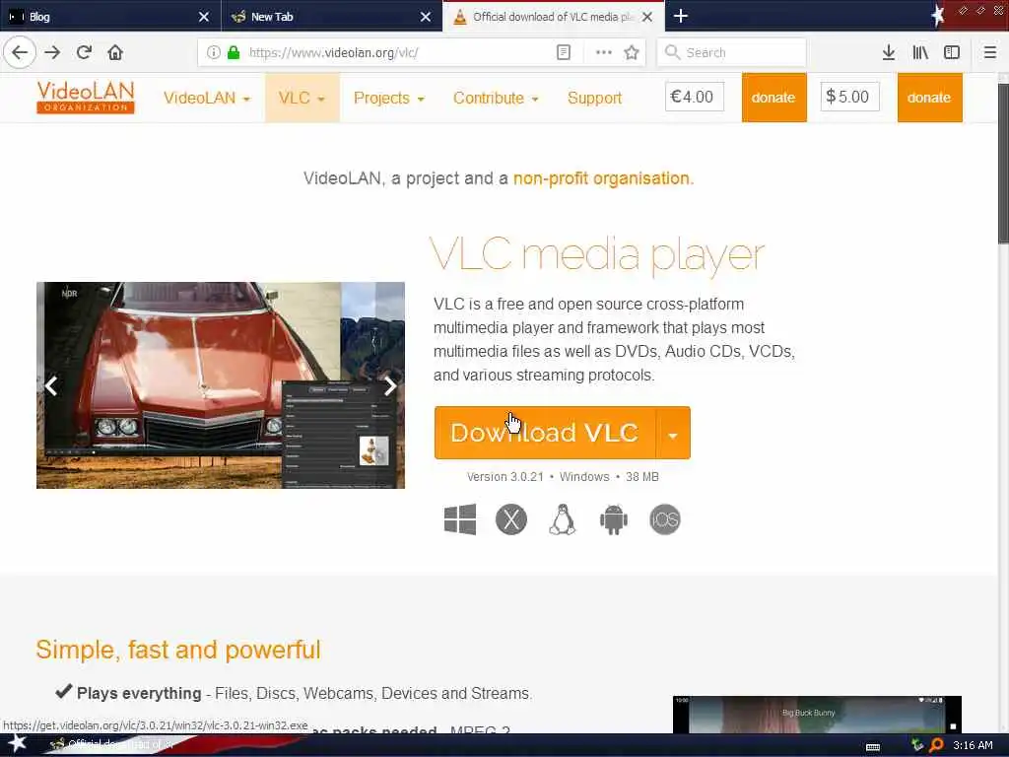Go back to the previous page

coord(20,52)
